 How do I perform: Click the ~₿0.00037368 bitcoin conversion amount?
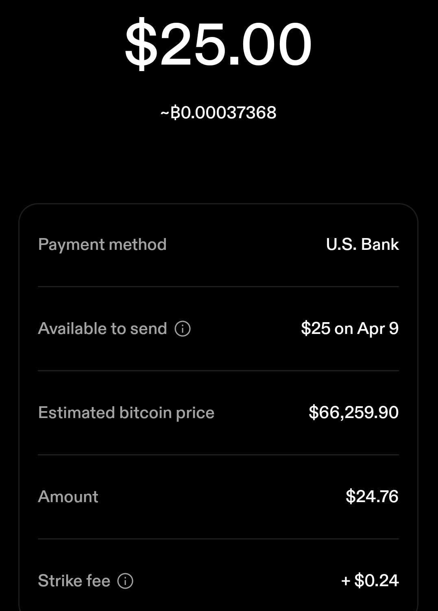218,113
